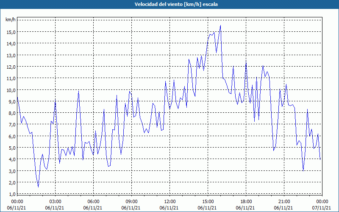Click the '06:00' time label on x-axis
Image resolution: width=339 pixels, height=212 pixels.
93,202
